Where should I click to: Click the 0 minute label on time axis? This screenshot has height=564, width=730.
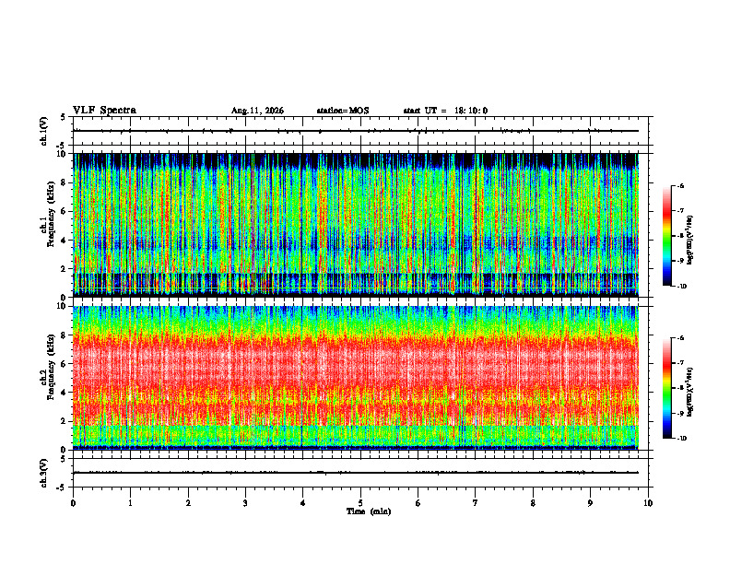(73, 503)
